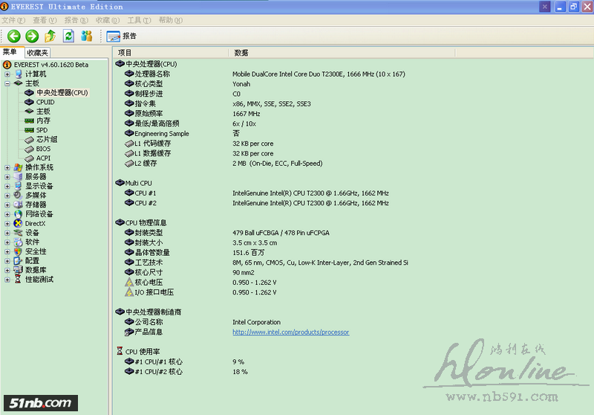Expand the 计算机 computer tree node
The image size is (594, 415).
(x=7, y=74)
